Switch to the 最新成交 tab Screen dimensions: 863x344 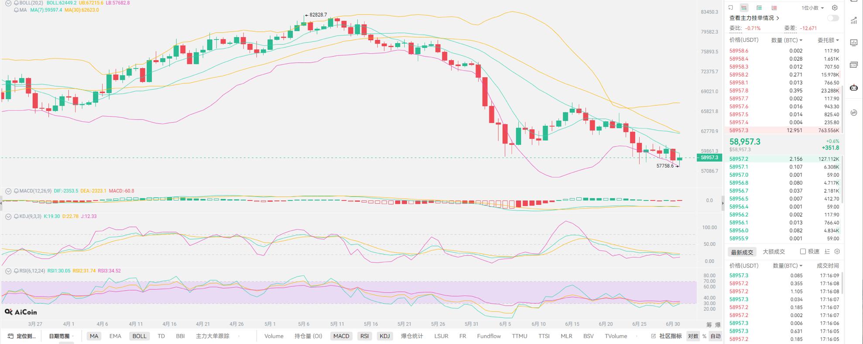742,252
